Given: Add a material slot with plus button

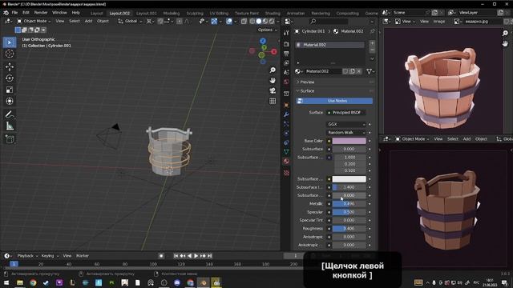Looking at the screenshot, I should tap(372, 43).
